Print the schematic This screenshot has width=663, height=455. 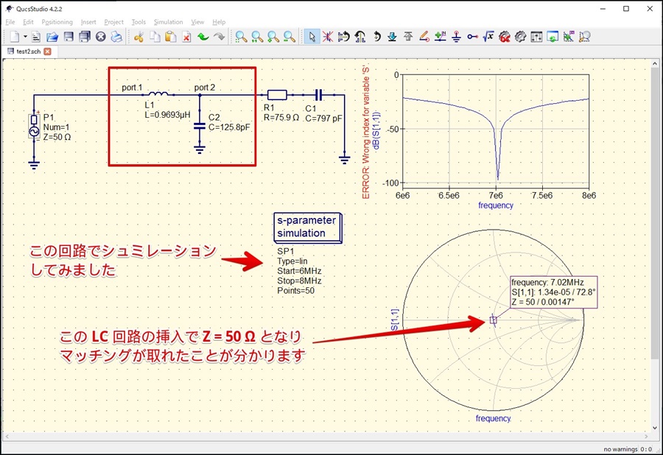116,37
